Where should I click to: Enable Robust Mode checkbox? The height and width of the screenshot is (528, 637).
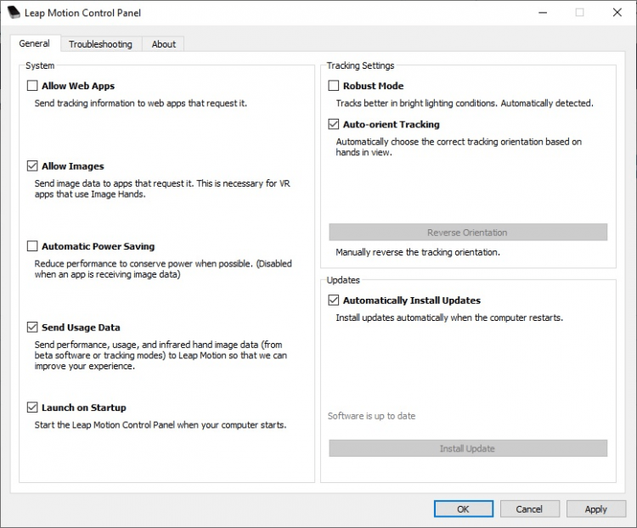click(334, 86)
